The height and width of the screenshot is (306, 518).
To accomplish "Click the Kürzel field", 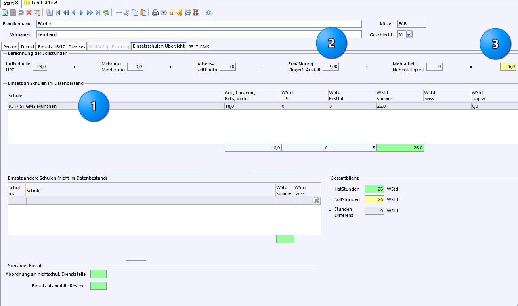I will [411, 24].
